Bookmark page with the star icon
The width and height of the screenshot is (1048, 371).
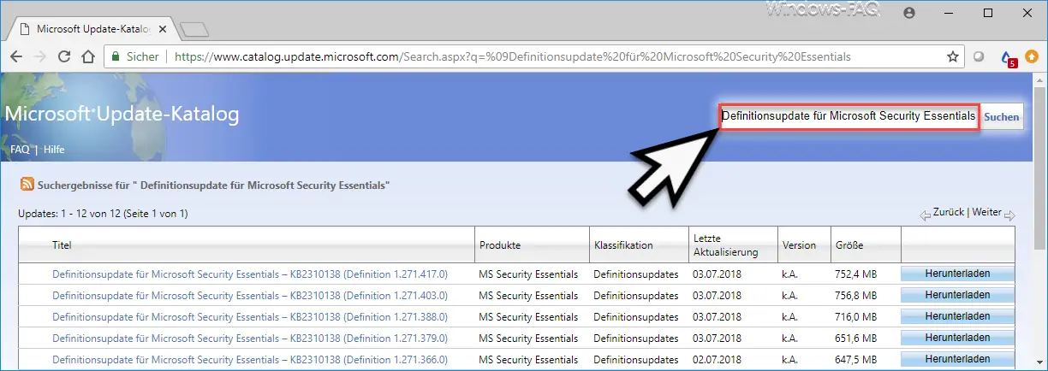(x=952, y=56)
